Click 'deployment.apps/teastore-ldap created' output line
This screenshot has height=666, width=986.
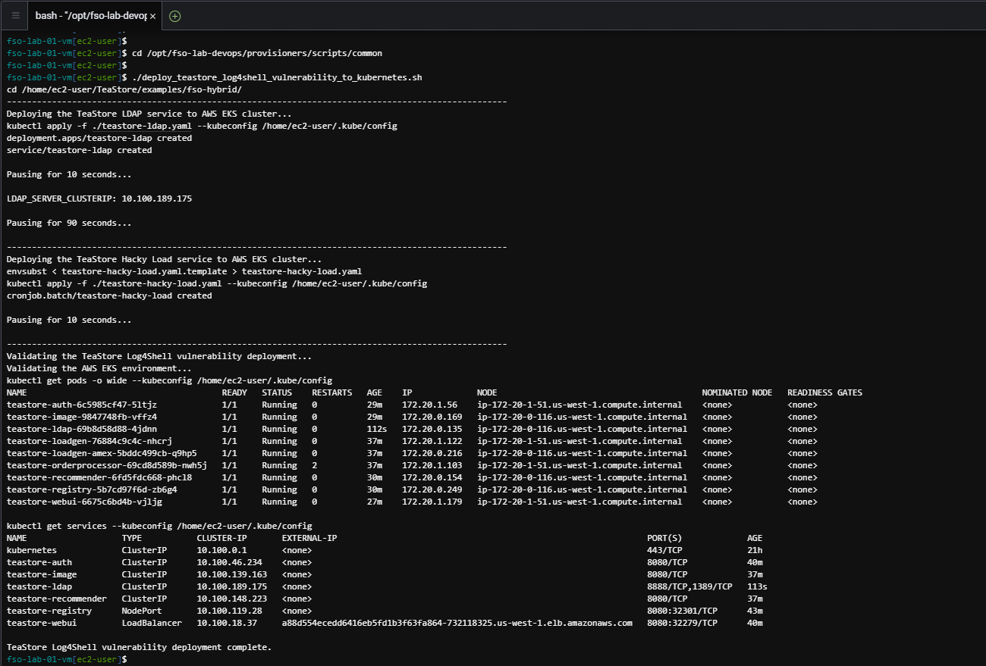click(99, 138)
